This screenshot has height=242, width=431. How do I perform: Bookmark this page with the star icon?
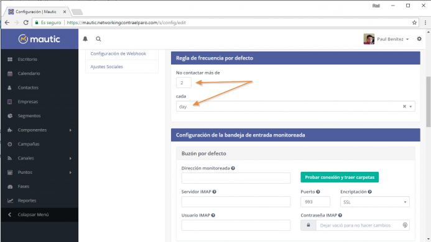click(x=414, y=22)
